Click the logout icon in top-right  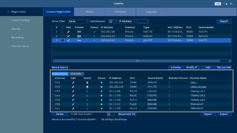pos(232,4)
